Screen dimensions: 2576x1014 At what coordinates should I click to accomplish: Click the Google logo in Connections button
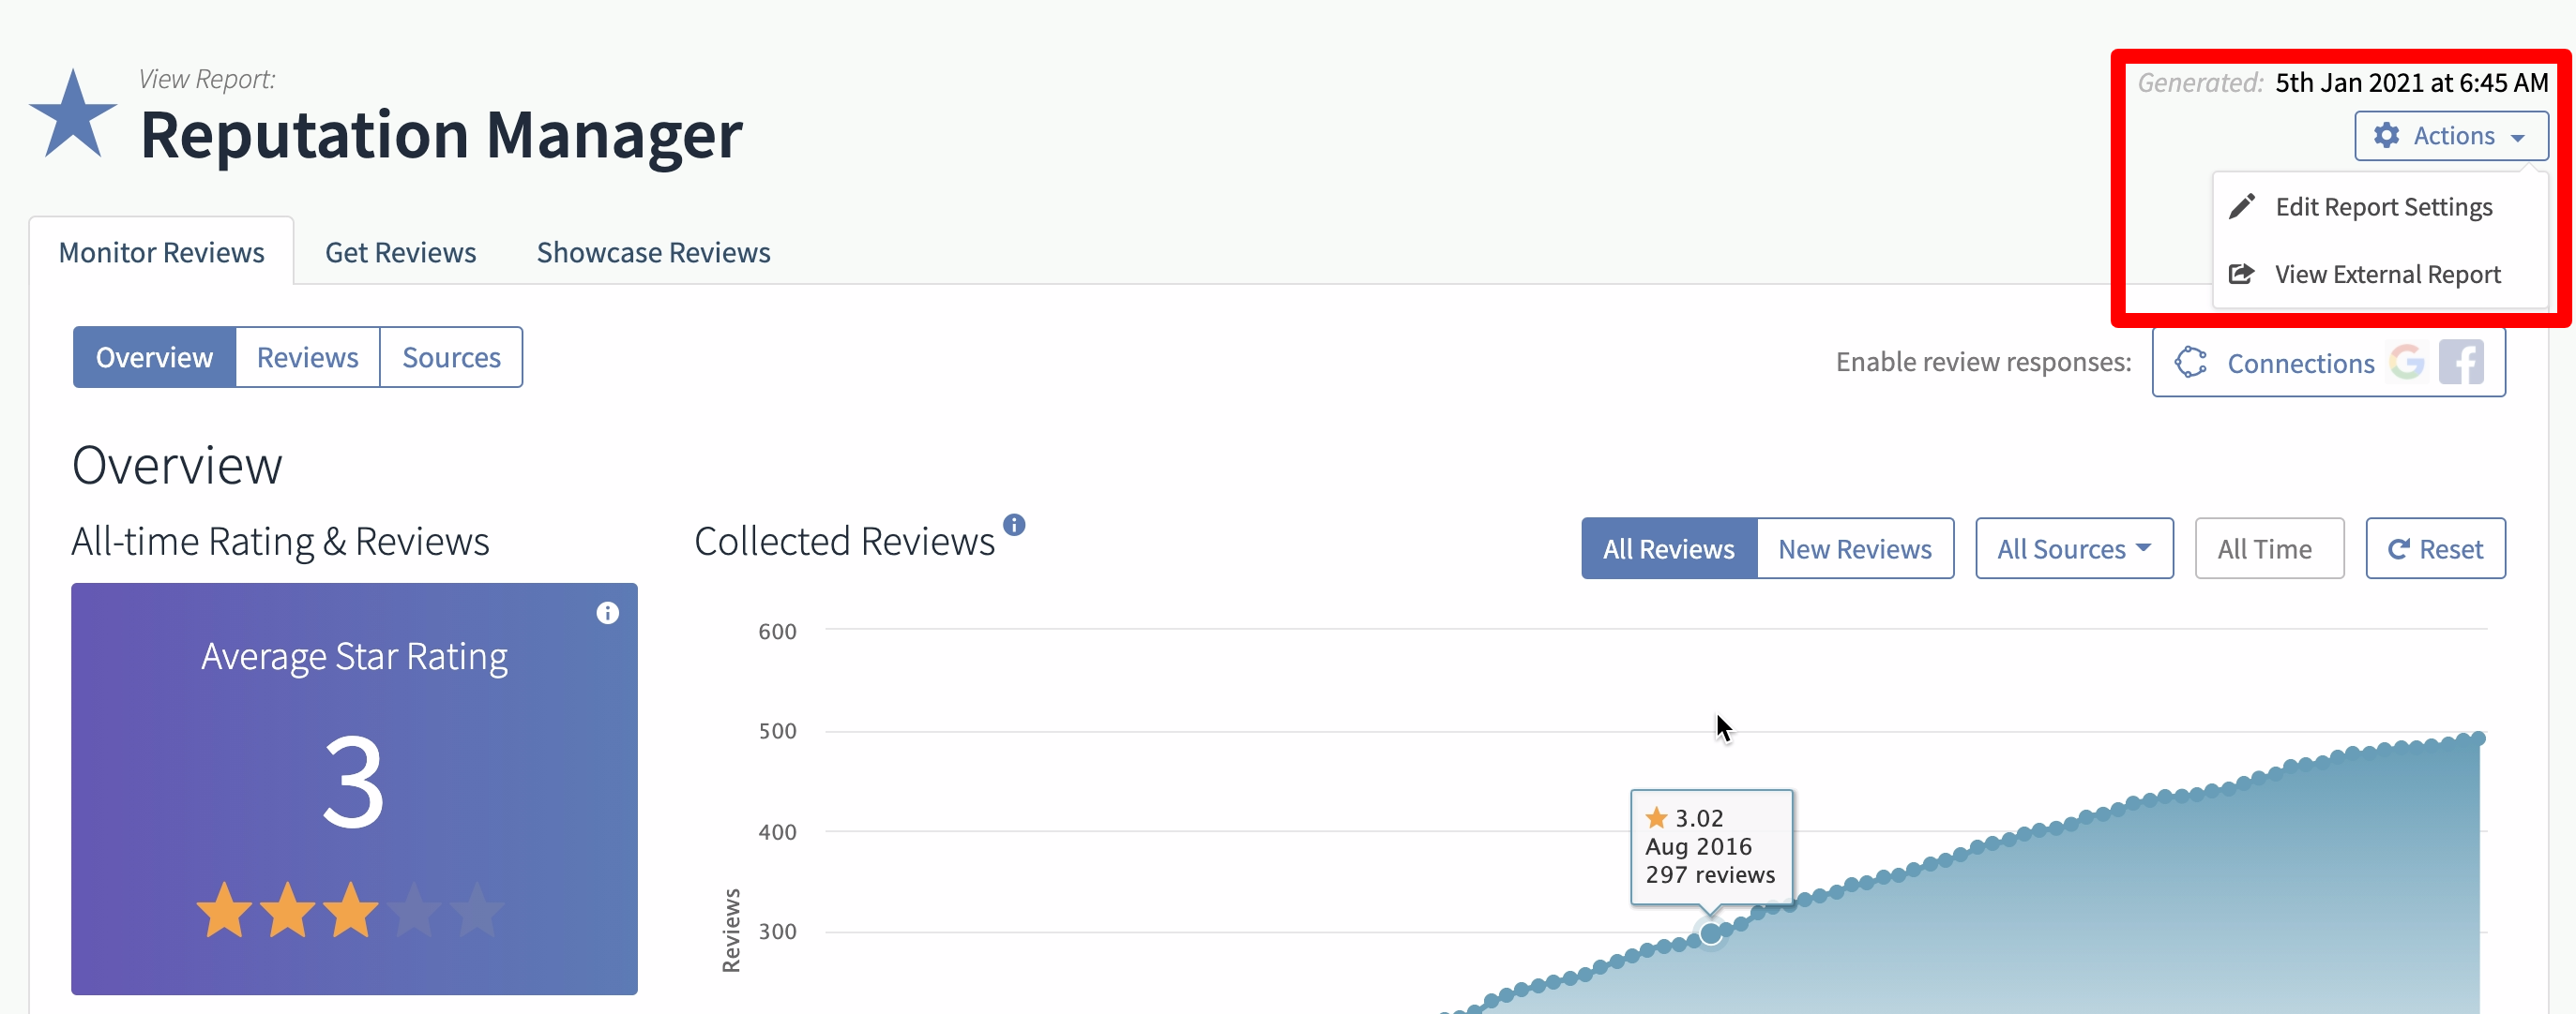(x=2407, y=362)
